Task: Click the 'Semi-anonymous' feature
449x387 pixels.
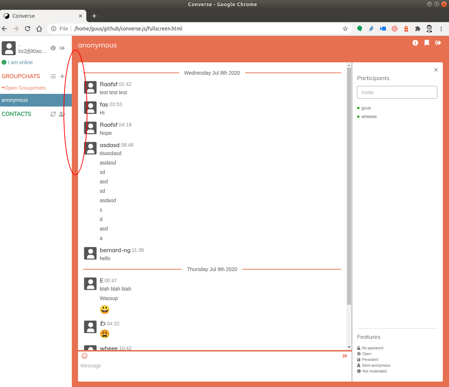Action: tap(376, 365)
